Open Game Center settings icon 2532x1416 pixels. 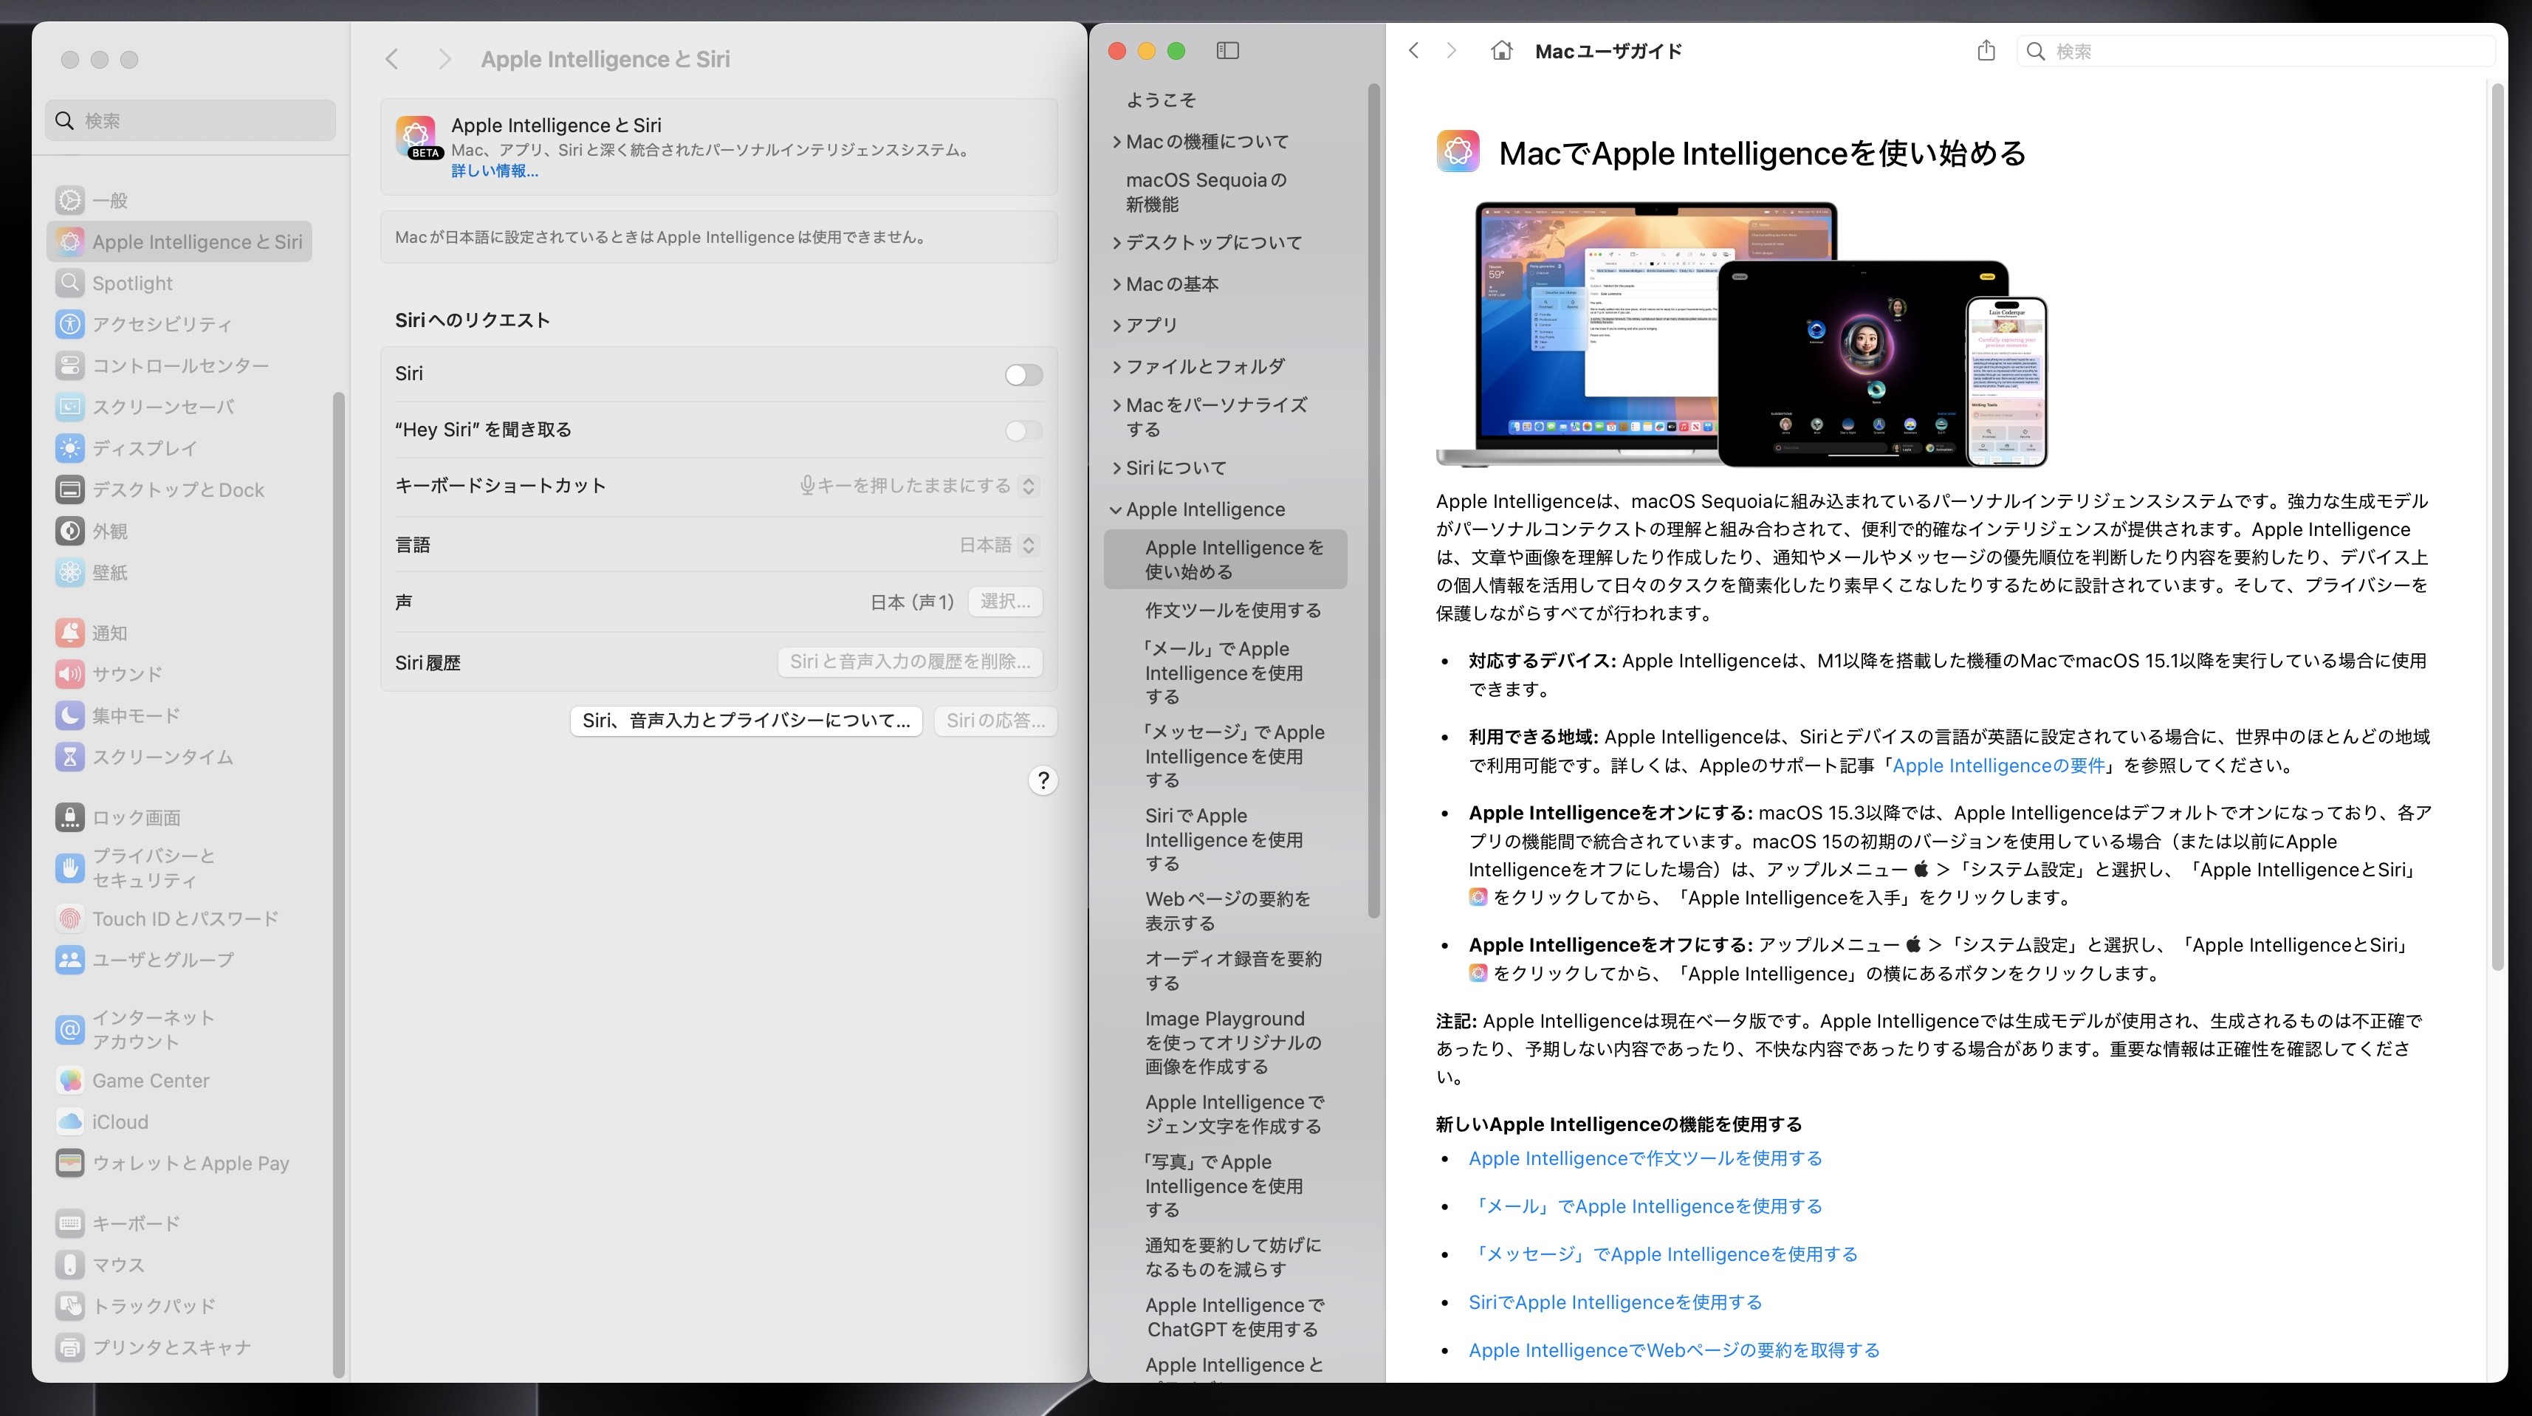[x=70, y=1081]
